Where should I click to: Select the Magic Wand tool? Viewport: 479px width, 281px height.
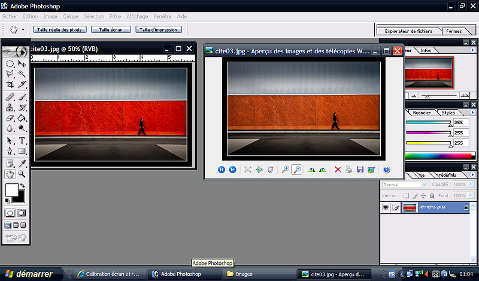coord(22,74)
